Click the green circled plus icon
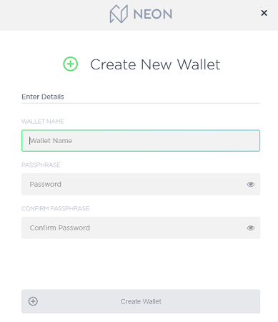 tap(70, 64)
